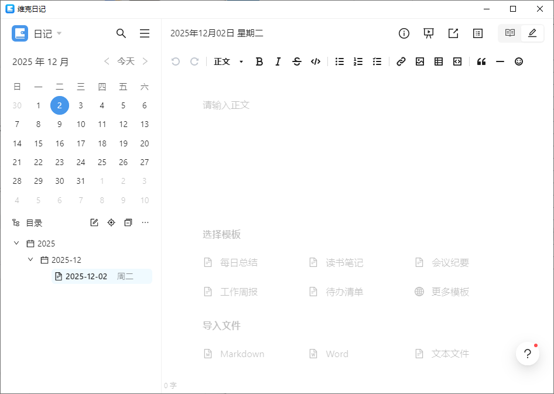Collapse the 2025-12 folder in the tree
This screenshot has width=554, height=394.
(x=30, y=259)
